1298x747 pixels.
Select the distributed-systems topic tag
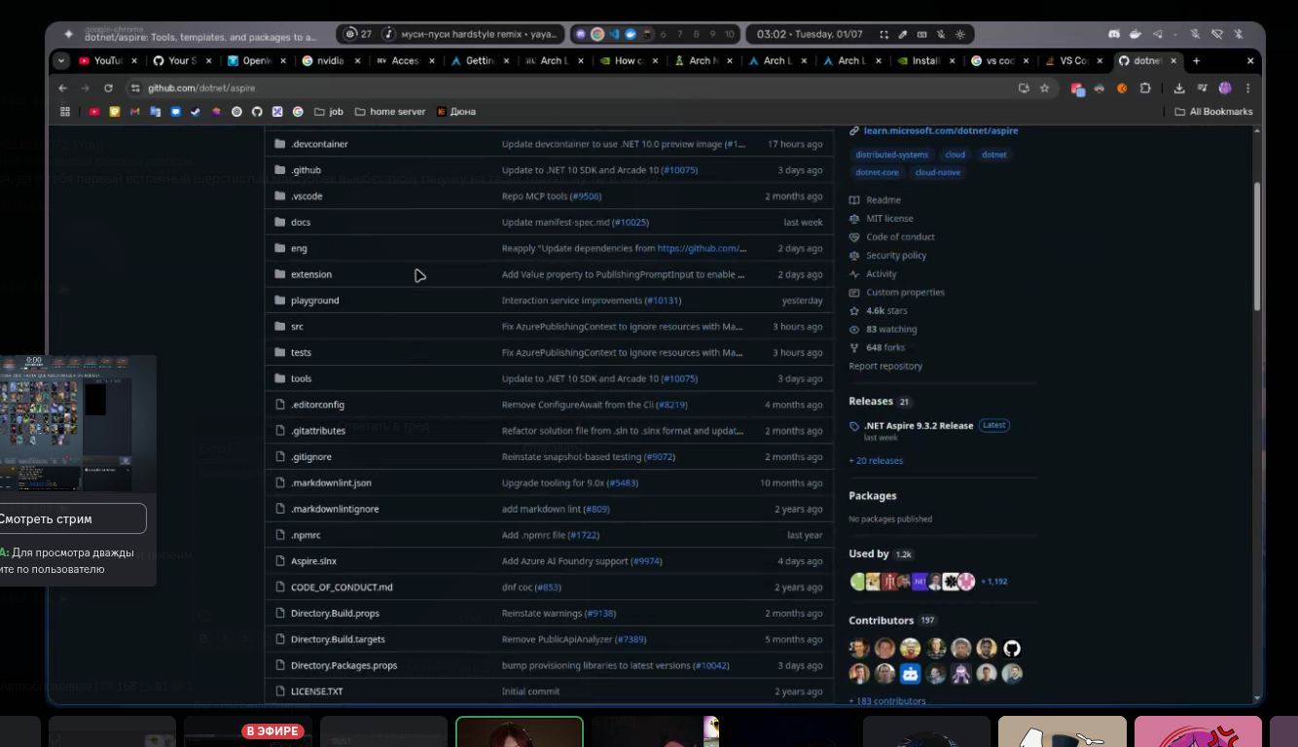[x=892, y=155]
